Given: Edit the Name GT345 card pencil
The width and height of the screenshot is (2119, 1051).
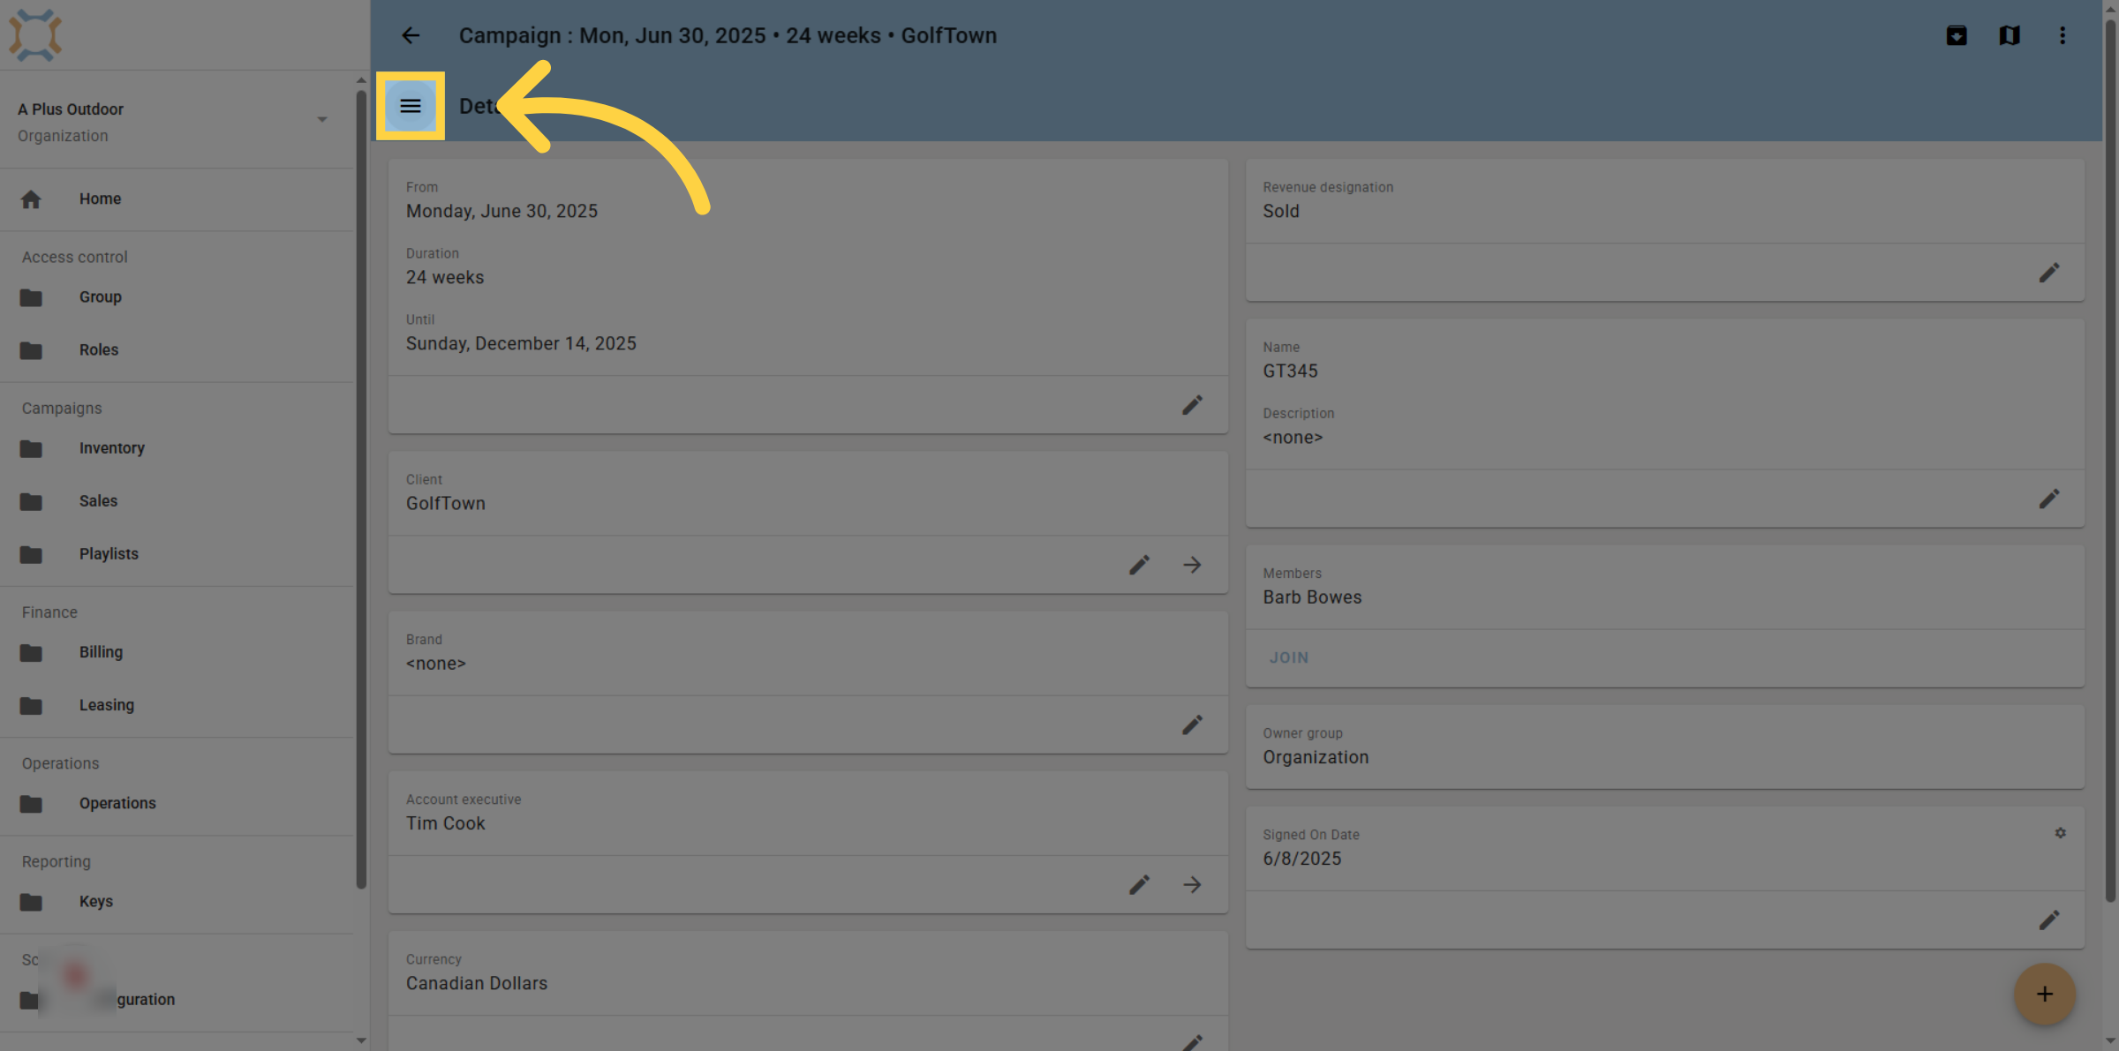Looking at the screenshot, I should click(x=2048, y=499).
